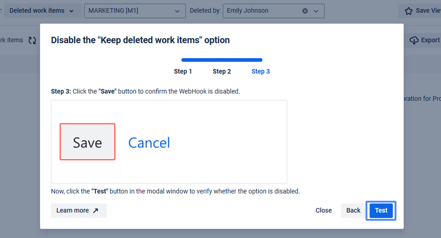Click the star icon for Save View
The height and width of the screenshot is (238, 441).
409,11
